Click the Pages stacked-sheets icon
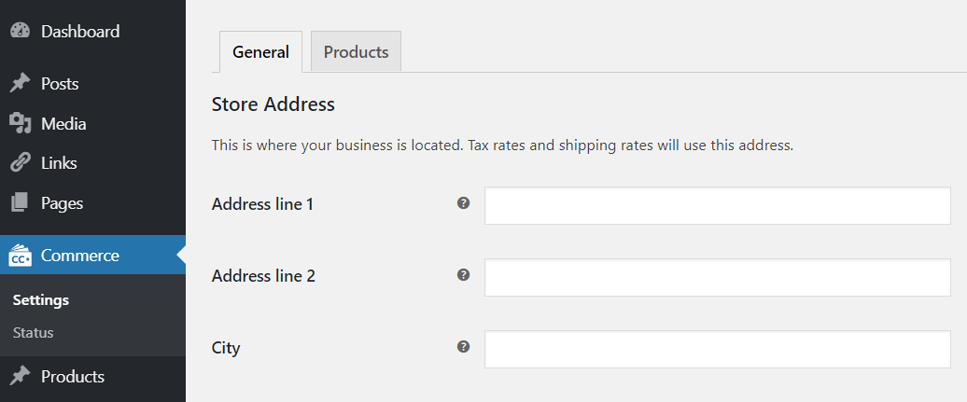The image size is (967, 402). [x=21, y=202]
